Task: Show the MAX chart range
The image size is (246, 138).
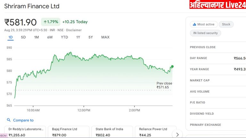Action: 105,37
